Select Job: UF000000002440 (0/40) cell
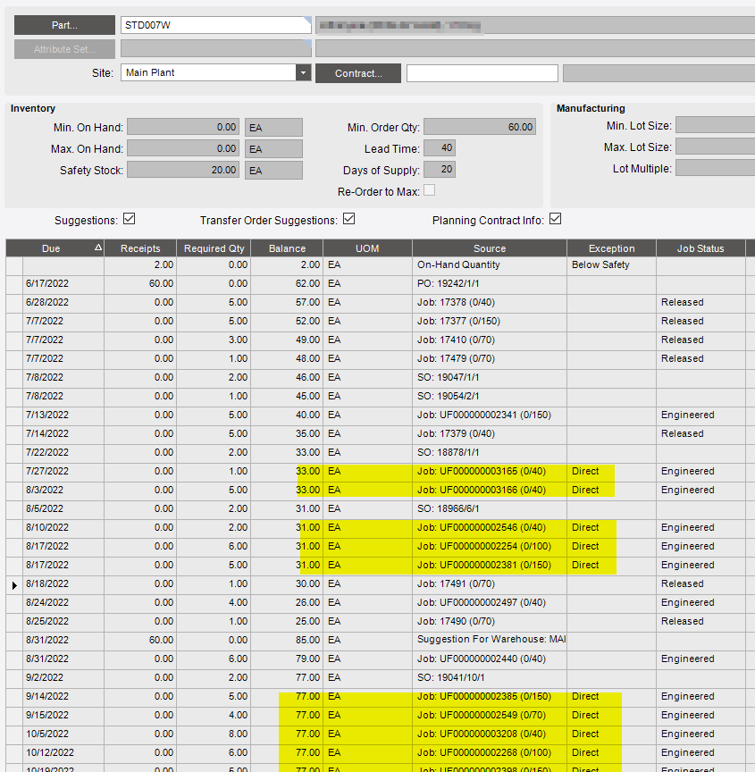This screenshot has height=772, width=755. 490,659
